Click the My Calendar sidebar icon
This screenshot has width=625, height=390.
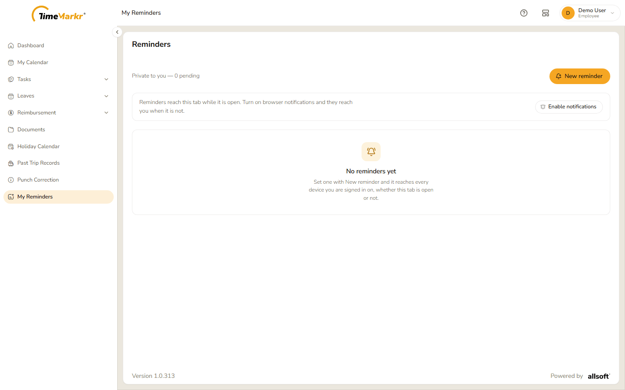(x=11, y=62)
